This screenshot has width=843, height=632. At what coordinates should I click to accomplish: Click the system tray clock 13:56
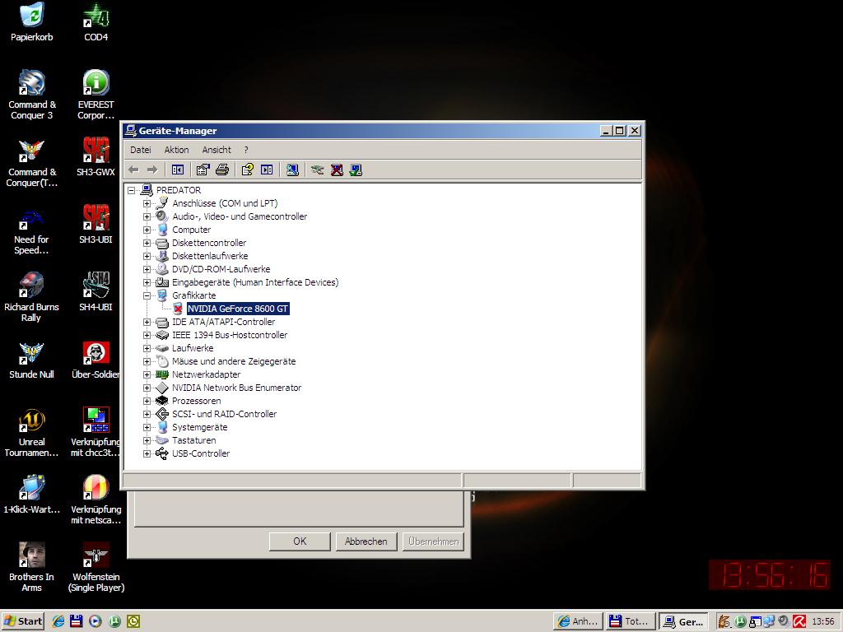pos(823,621)
